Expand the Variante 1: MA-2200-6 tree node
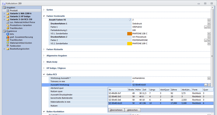Image resolution: width=217 pixels, height=115 pixels. (4, 13)
